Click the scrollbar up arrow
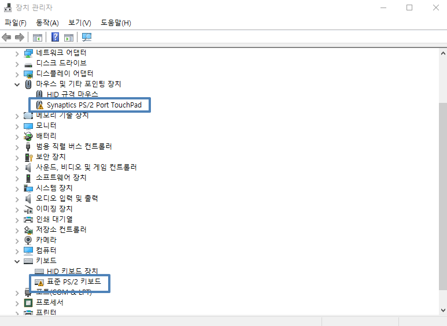 pyautogui.click(x=443, y=53)
